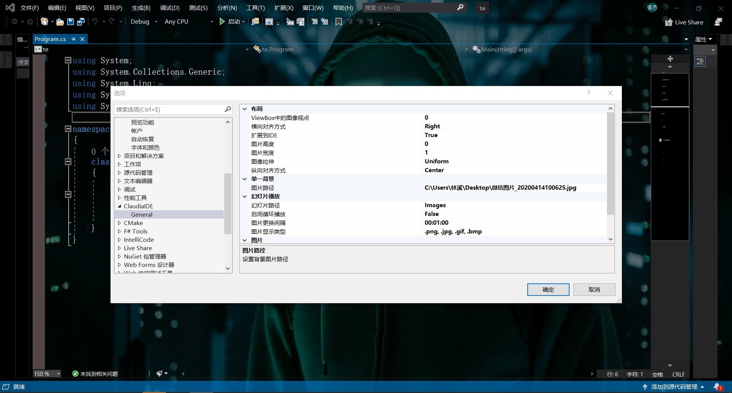The width and height of the screenshot is (732, 393).
Task: Click the Open File toolbar icon
Action: [60, 21]
